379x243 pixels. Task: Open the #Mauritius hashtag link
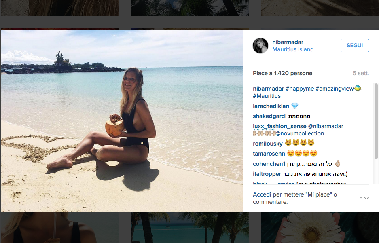267,96
